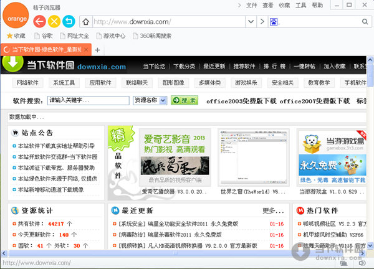
Task: Open 本站新增移动通道下载镜像 notice
Action: click(51, 190)
